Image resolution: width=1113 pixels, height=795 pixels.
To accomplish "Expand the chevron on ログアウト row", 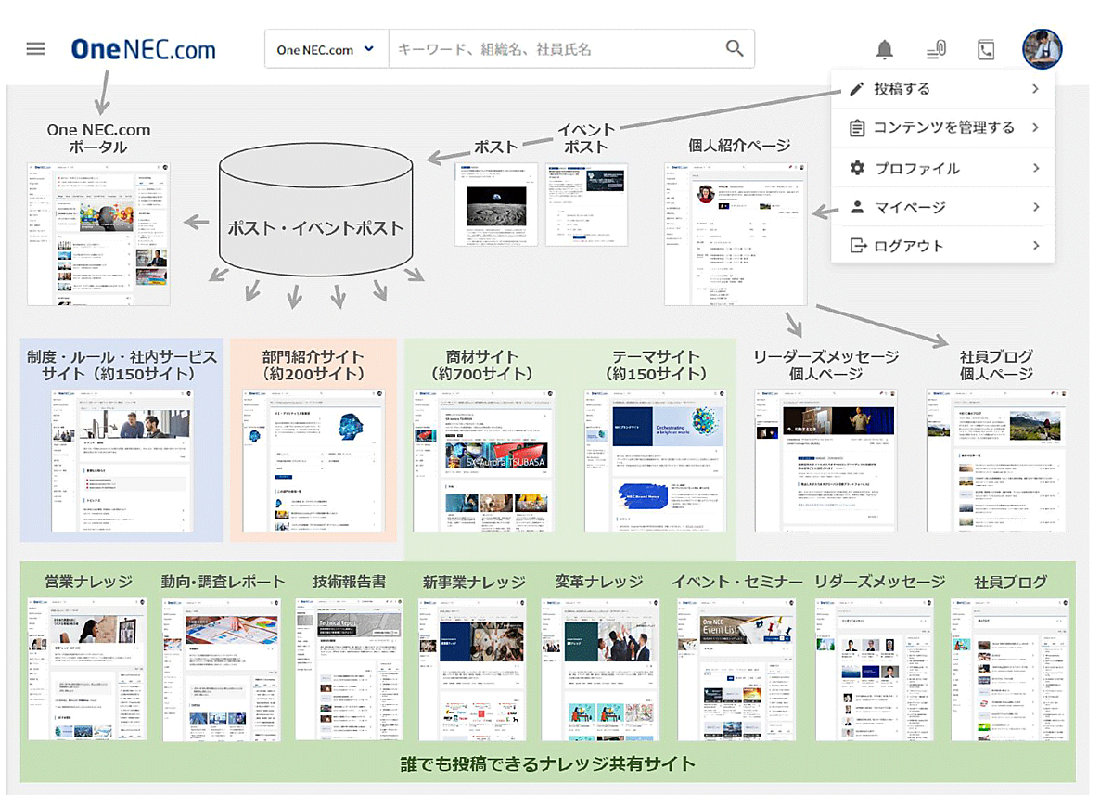I will point(1035,246).
